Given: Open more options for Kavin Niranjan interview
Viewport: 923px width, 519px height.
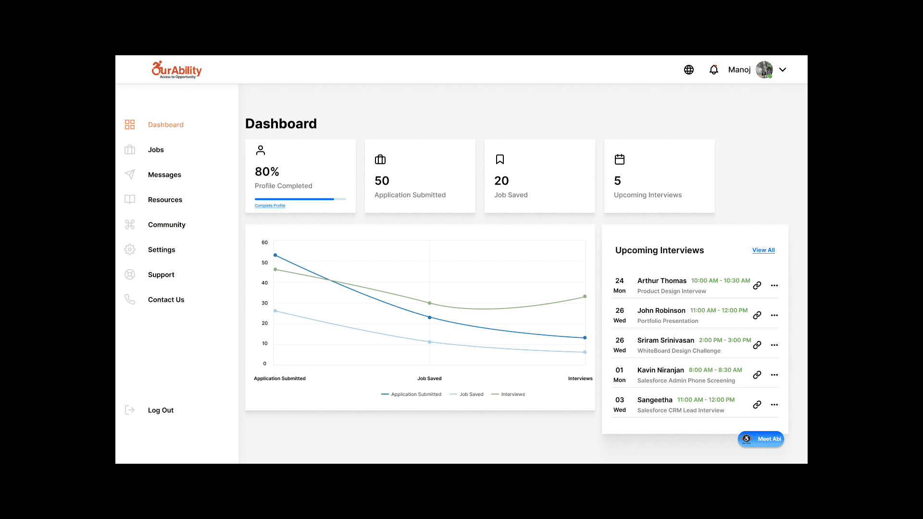Looking at the screenshot, I should pyautogui.click(x=774, y=375).
